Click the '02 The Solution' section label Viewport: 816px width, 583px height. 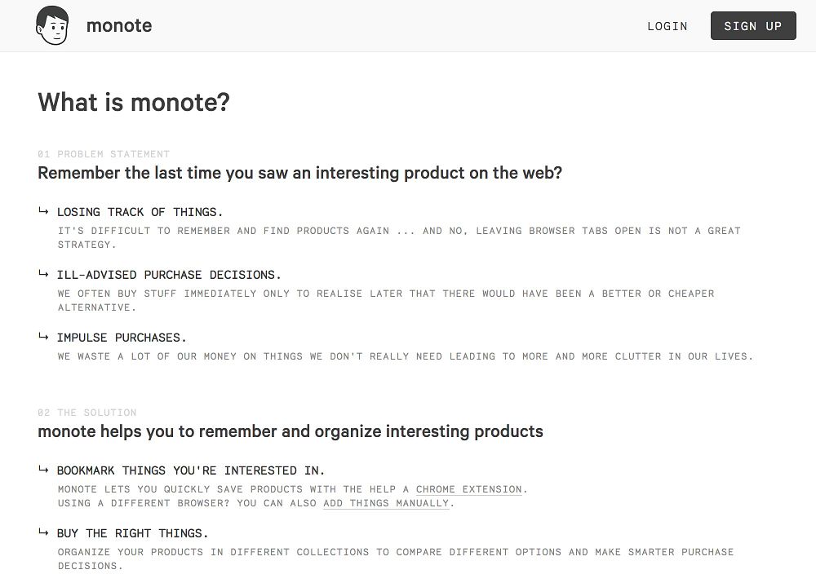[x=87, y=413]
